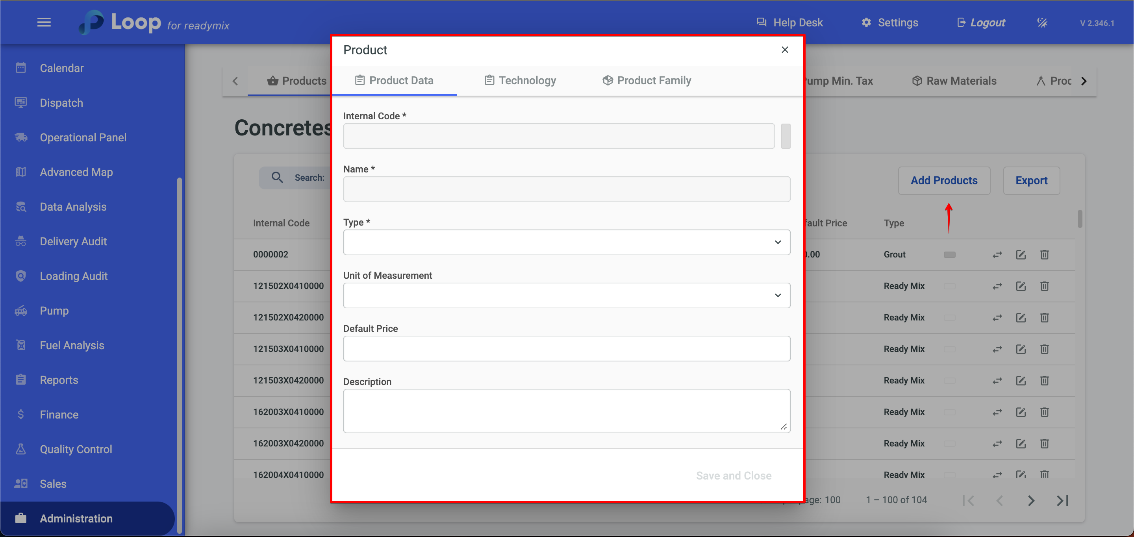
Task: Open the Type dropdown
Action: (x=566, y=242)
